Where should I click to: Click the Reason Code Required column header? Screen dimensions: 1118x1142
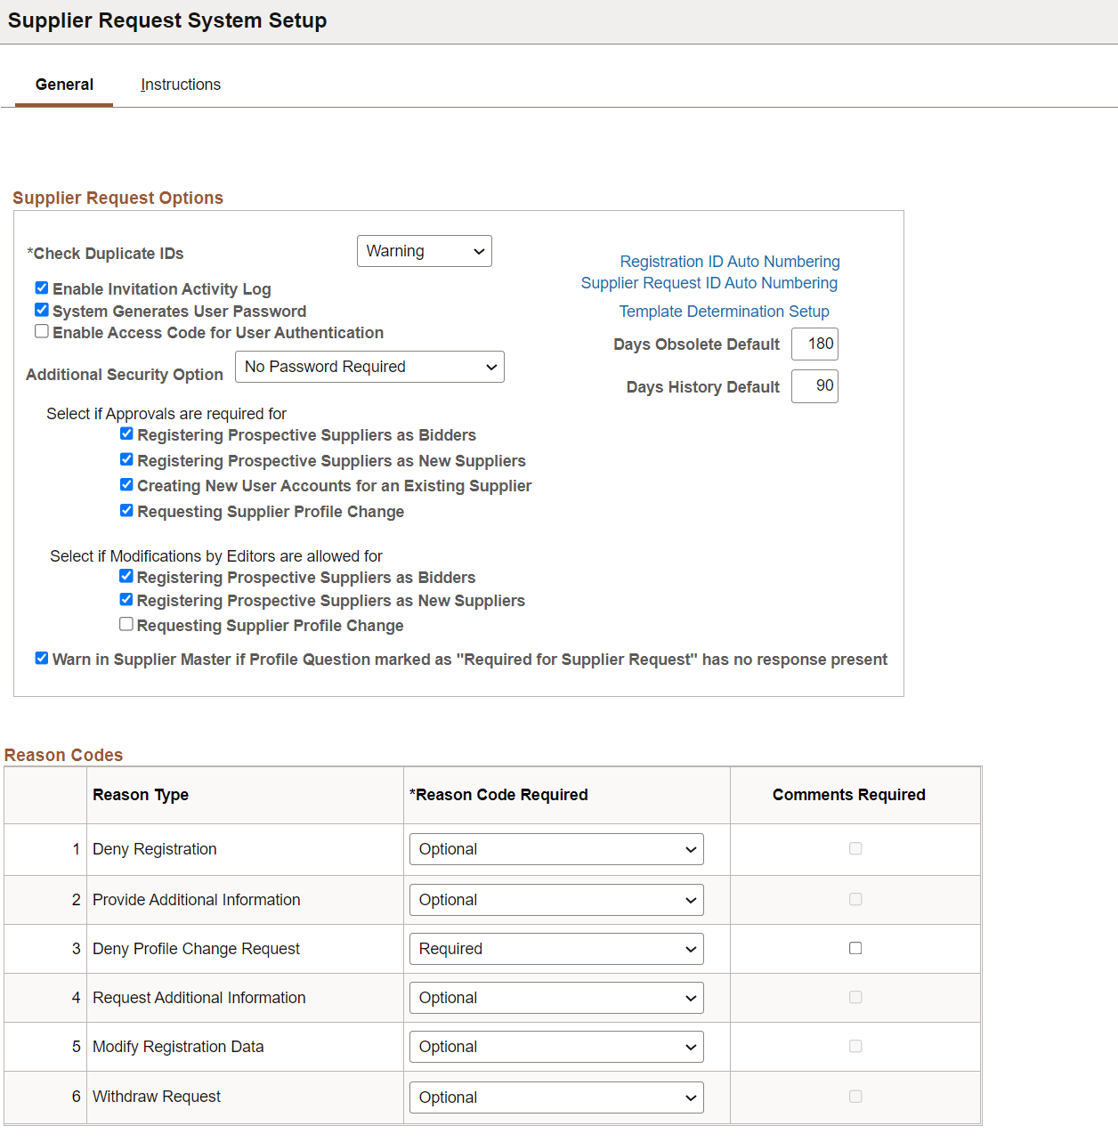pos(498,795)
